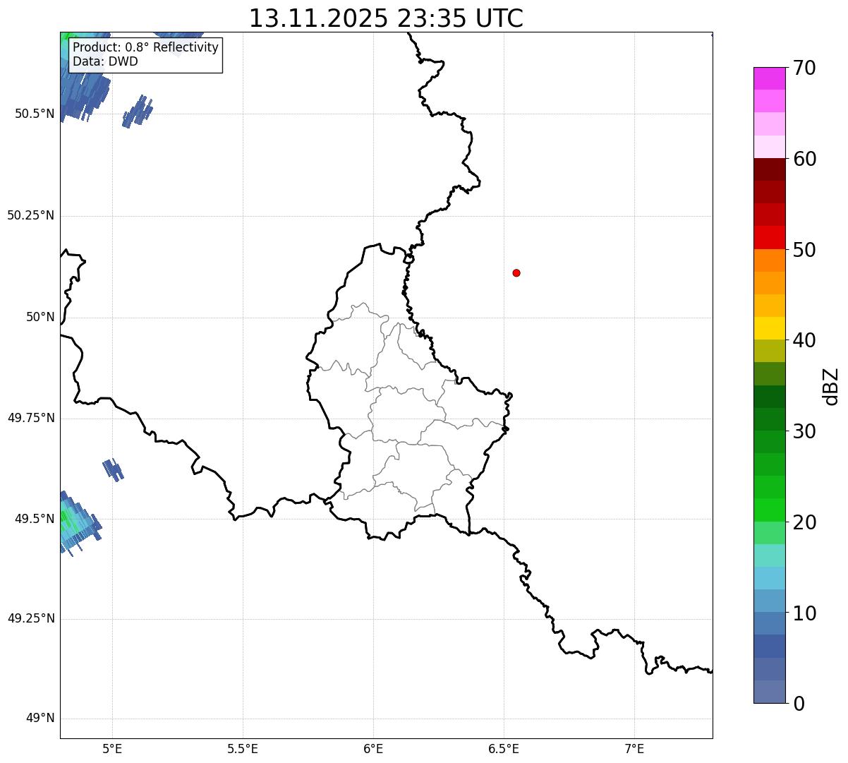Click the small radar echo near 49.6°N 5°E

coord(113,469)
